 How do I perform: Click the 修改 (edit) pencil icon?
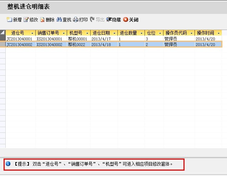(26, 19)
